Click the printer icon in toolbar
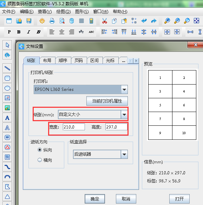The height and width of the screenshot is (205, 203). click(52, 21)
